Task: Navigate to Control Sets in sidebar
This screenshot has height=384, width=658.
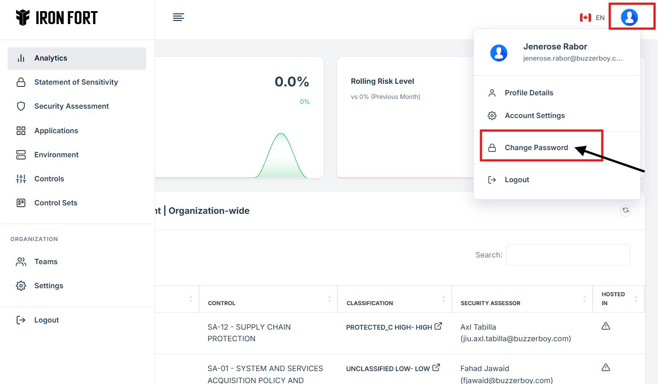Action: click(x=56, y=203)
